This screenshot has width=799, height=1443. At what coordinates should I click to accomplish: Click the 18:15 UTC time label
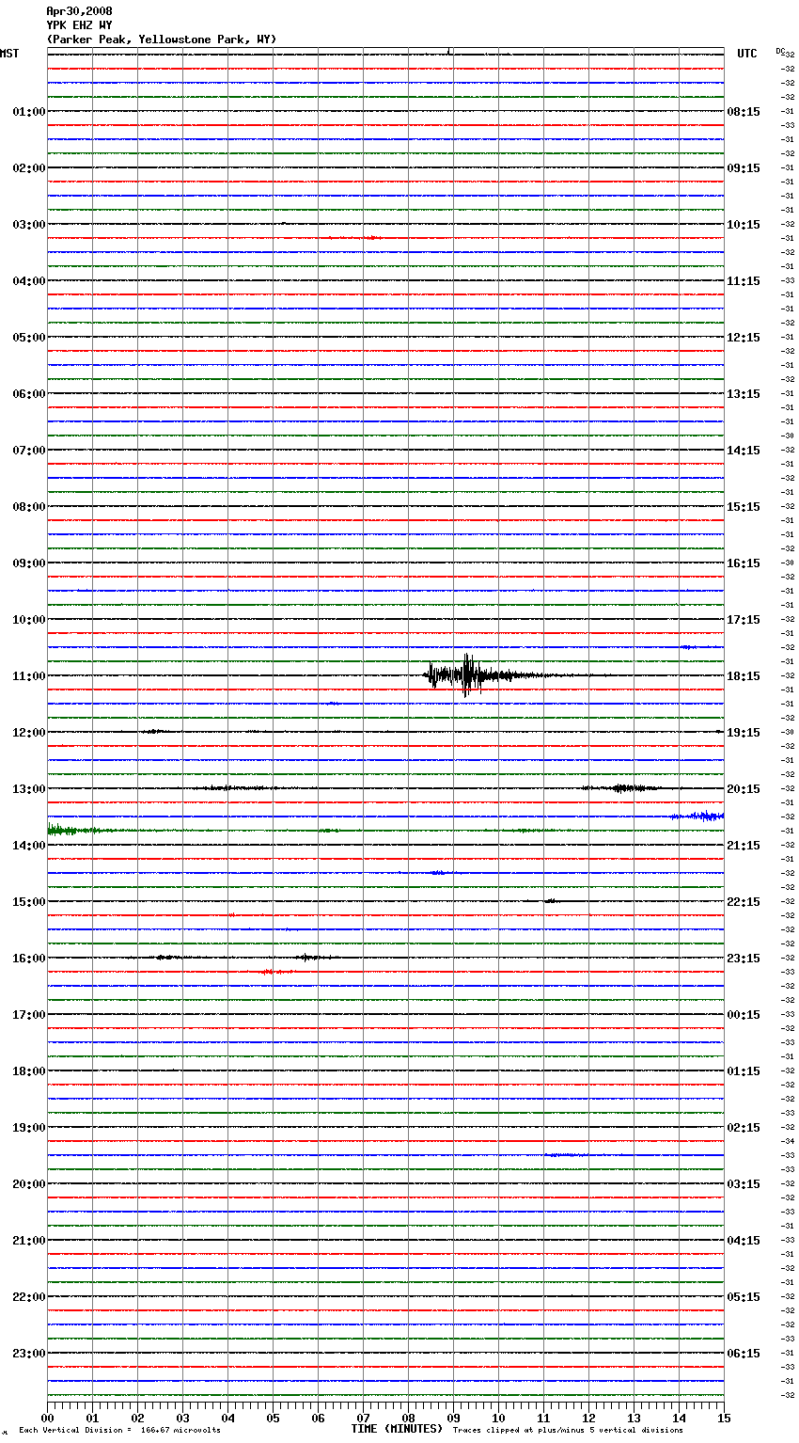(x=744, y=676)
